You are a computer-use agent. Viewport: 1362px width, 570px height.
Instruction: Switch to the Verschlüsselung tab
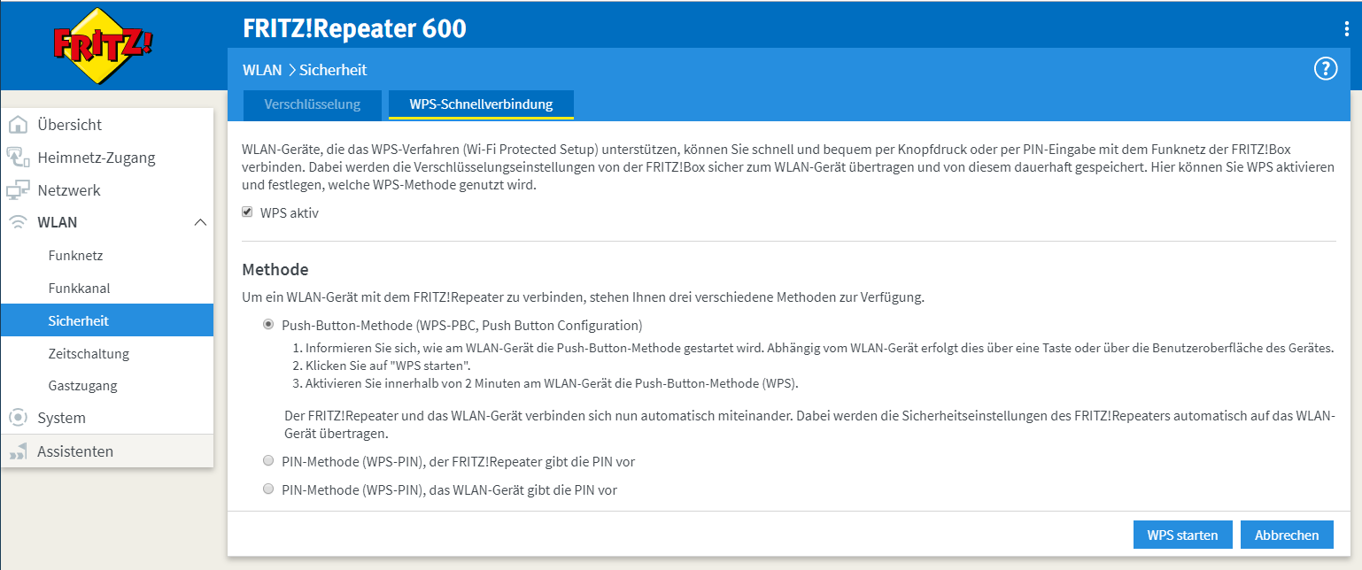(313, 104)
